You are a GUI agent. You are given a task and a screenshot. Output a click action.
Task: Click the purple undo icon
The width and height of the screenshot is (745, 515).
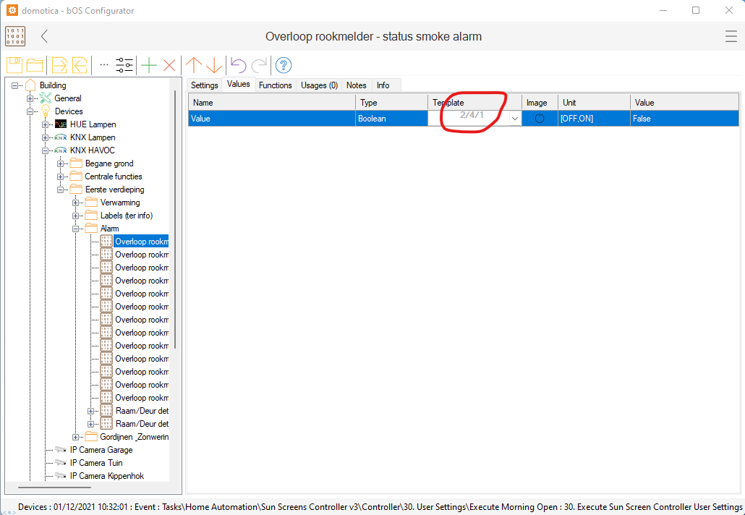click(x=238, y=65)
